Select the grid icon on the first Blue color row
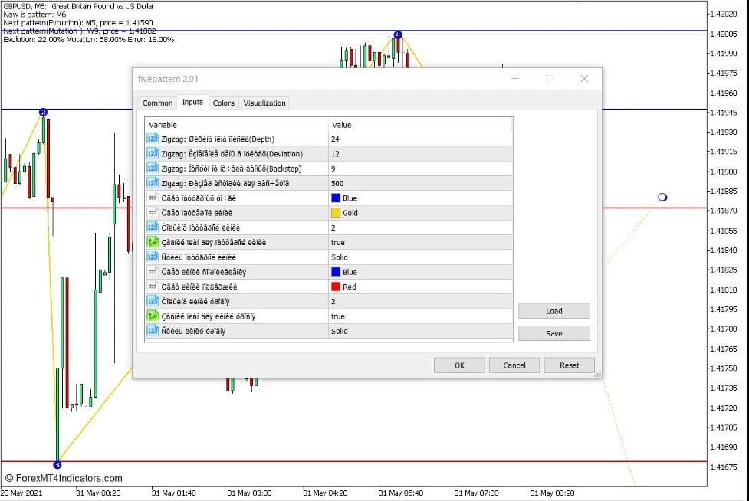Screen dimensions: 749x501 coord(151,198)
